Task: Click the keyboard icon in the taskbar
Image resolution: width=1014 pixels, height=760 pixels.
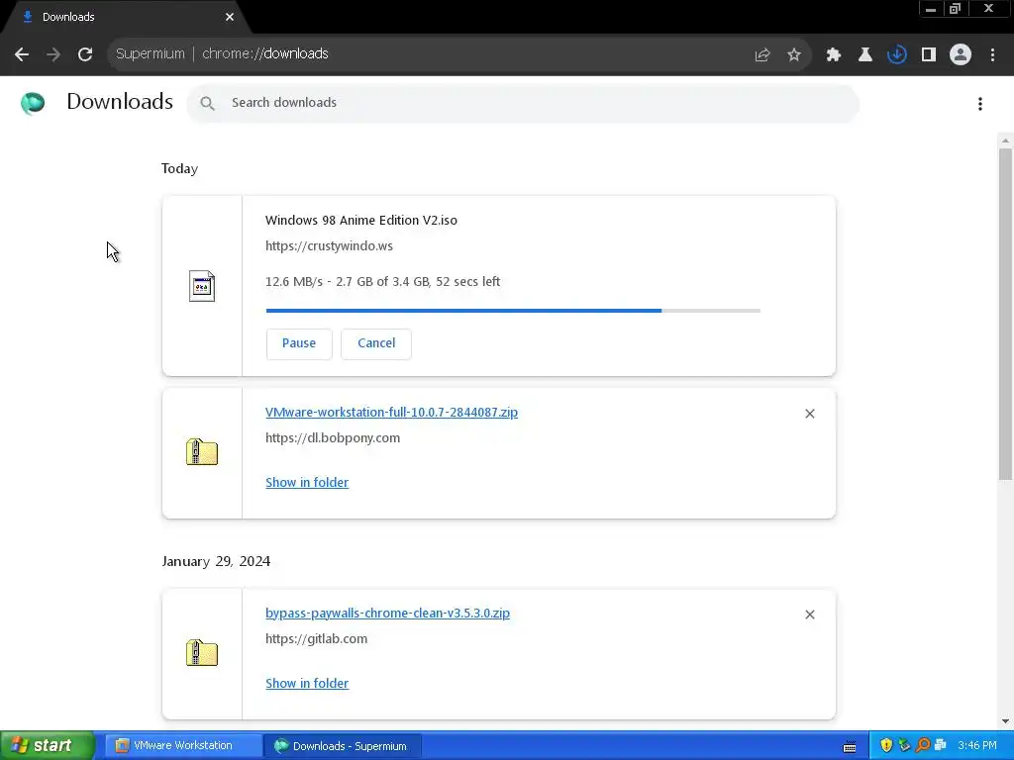Action: (850, 746)
